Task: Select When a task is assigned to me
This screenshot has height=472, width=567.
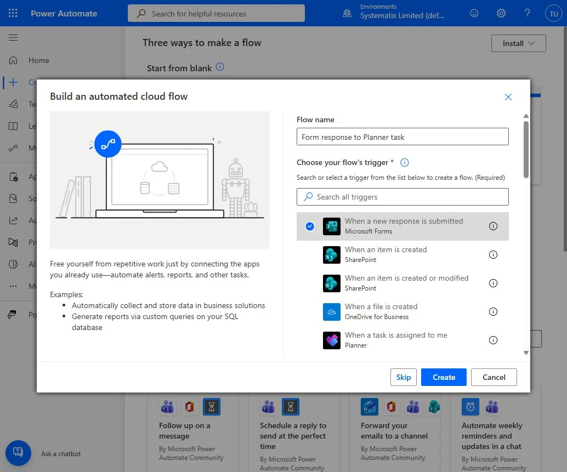Action: (402, 340)
